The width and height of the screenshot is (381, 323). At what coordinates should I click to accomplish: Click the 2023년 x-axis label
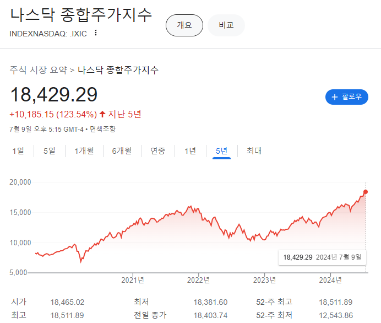(x=265, y=280)
